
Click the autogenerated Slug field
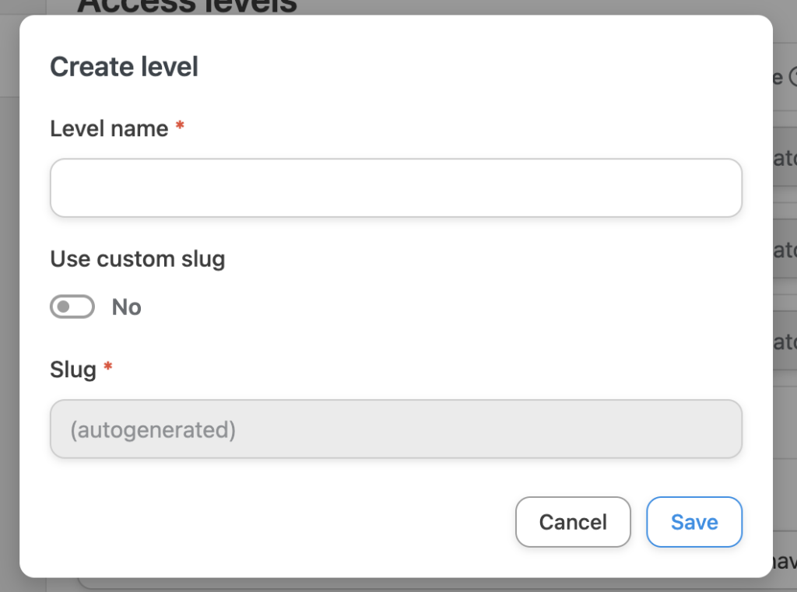[x=396, y=429]
